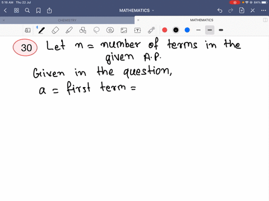Undo the last stroke
The height and width of the screenshot is (201, 269).
tap(220, 11)
